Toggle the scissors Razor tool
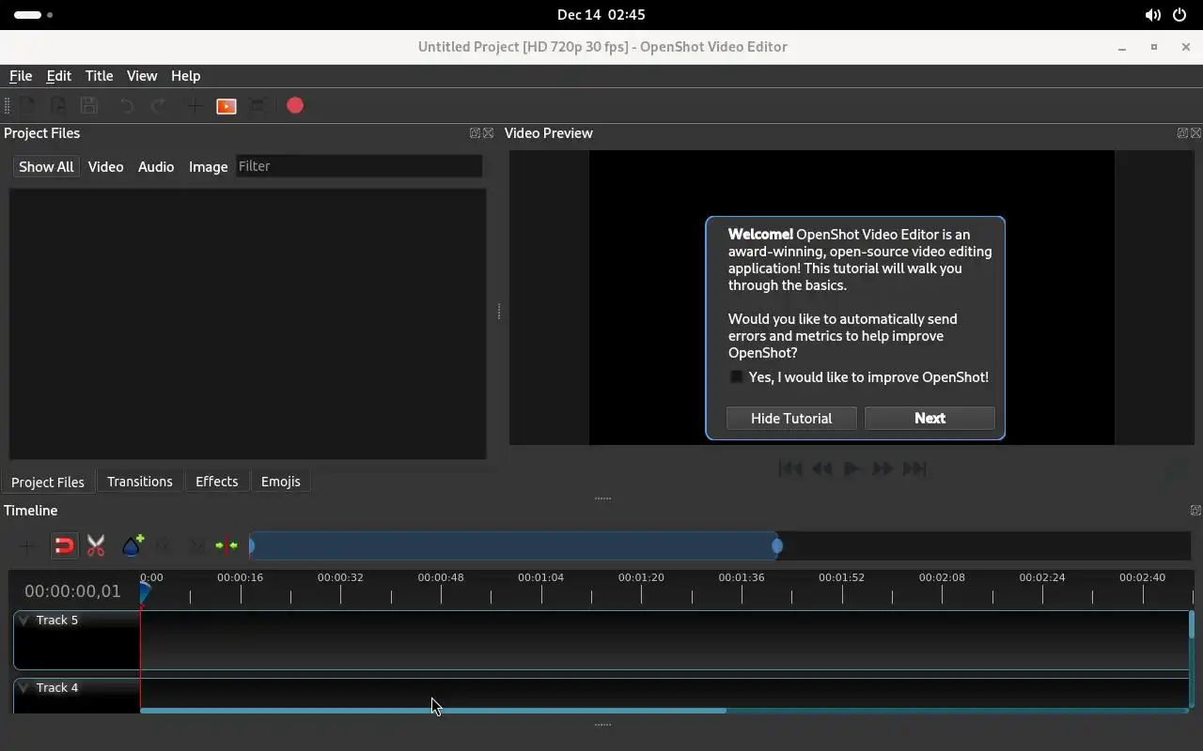The height and width of the screenshot is (751, 1203). point(96,545)
